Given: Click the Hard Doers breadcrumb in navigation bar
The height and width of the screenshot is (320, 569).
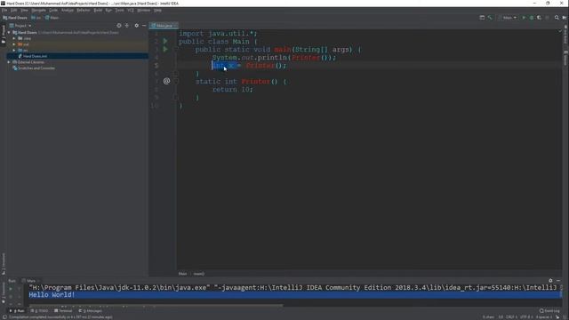Looking at the screenshot, I should coord(15,18).
